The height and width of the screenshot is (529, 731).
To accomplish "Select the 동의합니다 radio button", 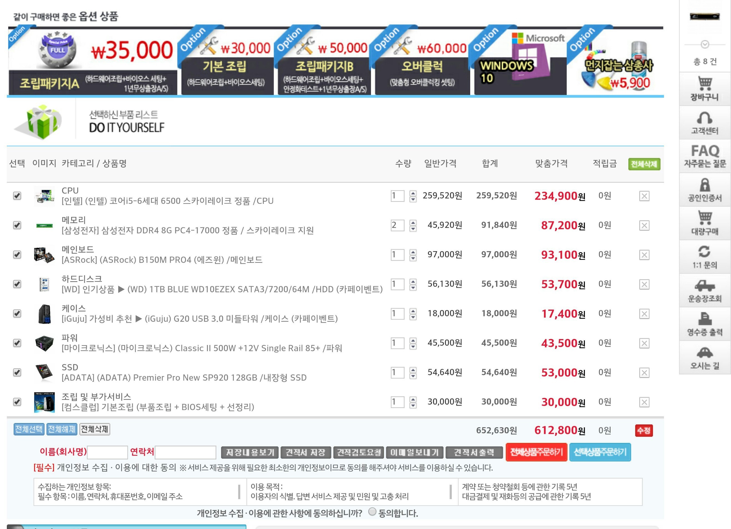I will [372, 511].
